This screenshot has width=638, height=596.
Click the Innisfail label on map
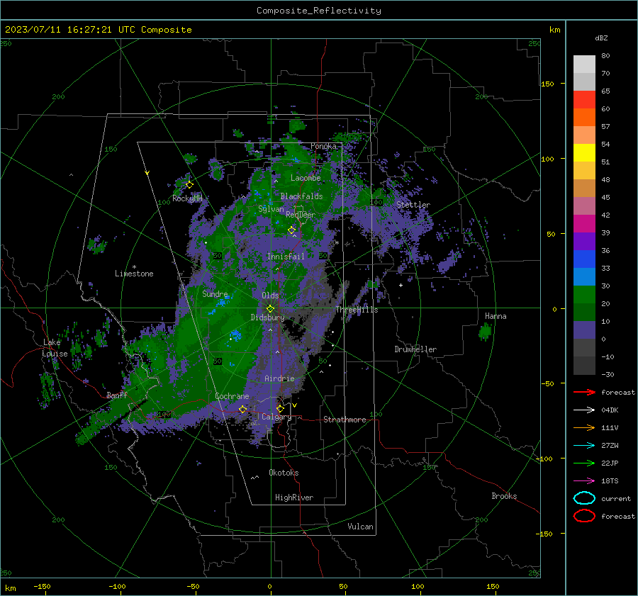point(286,257)
